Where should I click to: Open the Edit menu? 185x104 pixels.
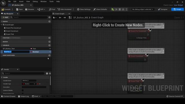pos(15,1)
